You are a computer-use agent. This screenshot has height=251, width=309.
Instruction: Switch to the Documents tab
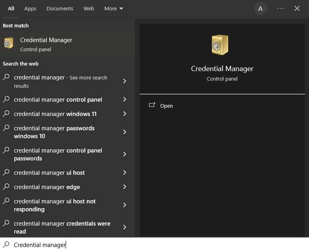tap(60, 8)
